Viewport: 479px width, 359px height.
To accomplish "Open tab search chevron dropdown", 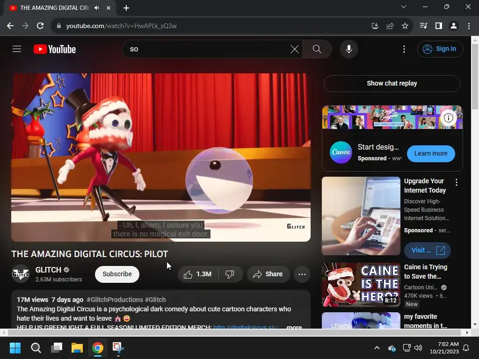I will tap(404, 7).
